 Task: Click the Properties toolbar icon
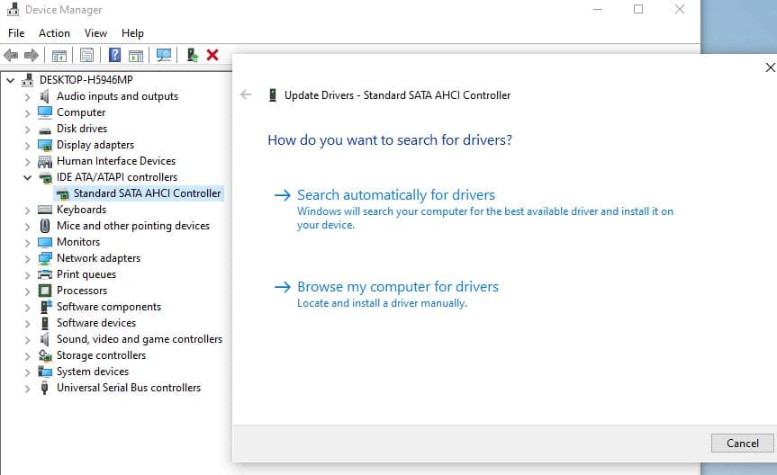pos(86,55)
